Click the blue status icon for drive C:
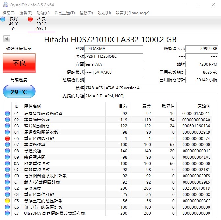 3,19
